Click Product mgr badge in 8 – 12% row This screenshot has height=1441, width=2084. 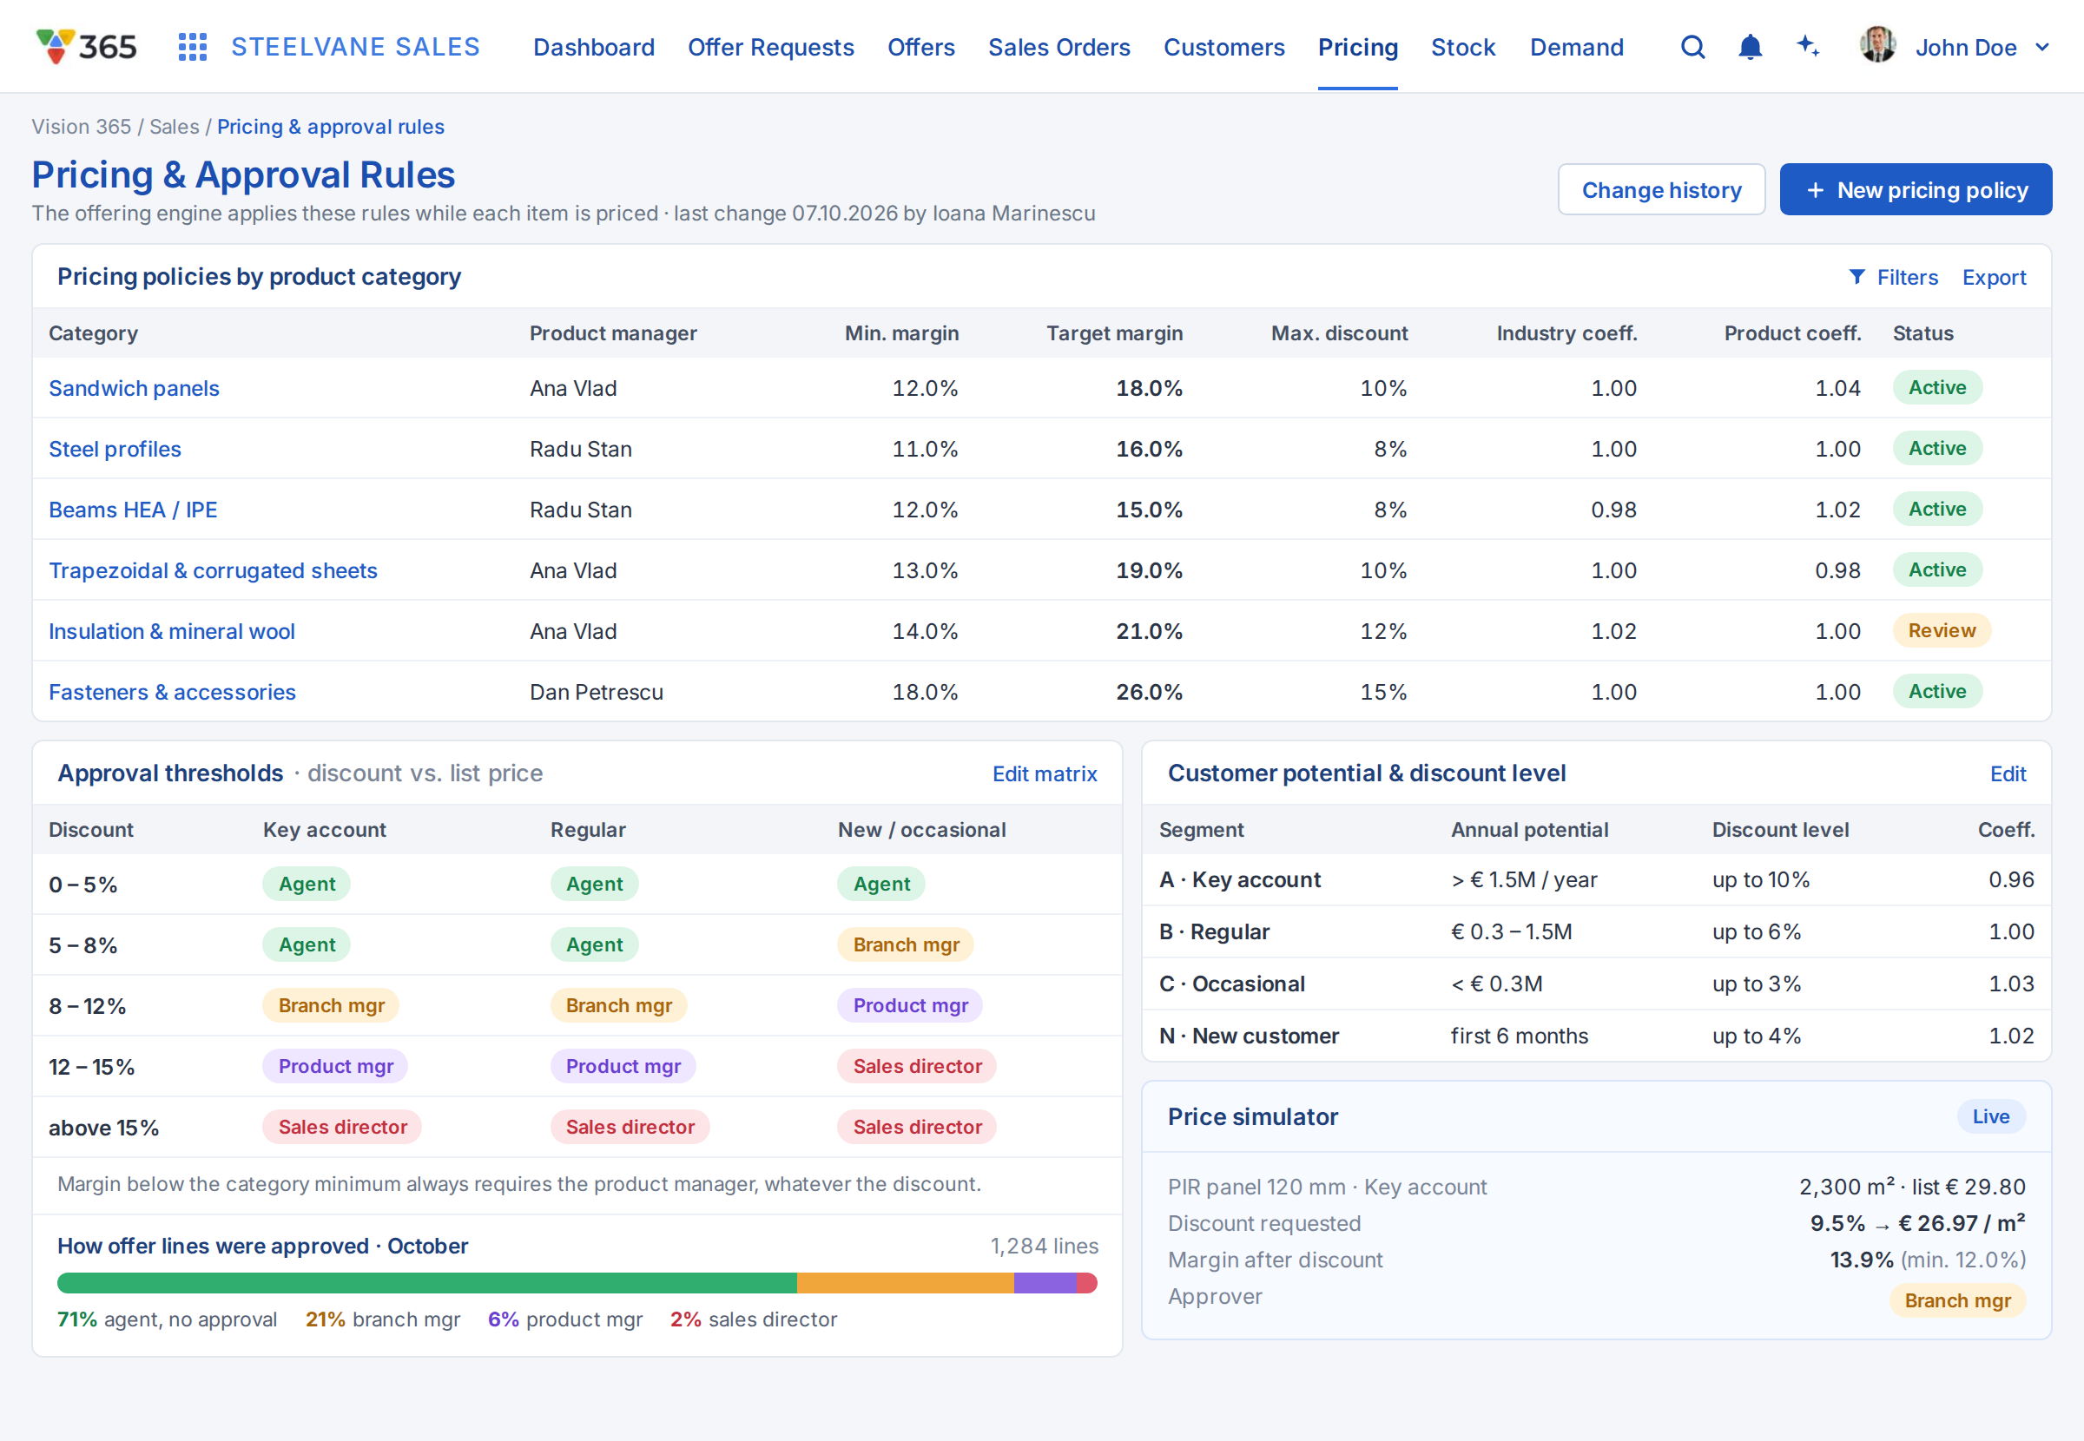coord(909,1005)
